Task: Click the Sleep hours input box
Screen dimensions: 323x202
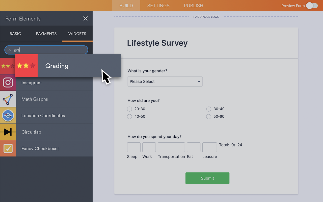Action: pos(133,147)
